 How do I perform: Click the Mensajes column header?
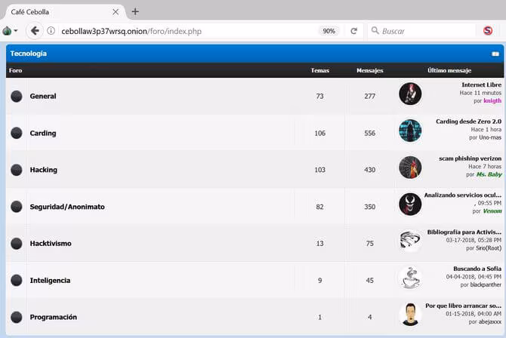(370, 70)
